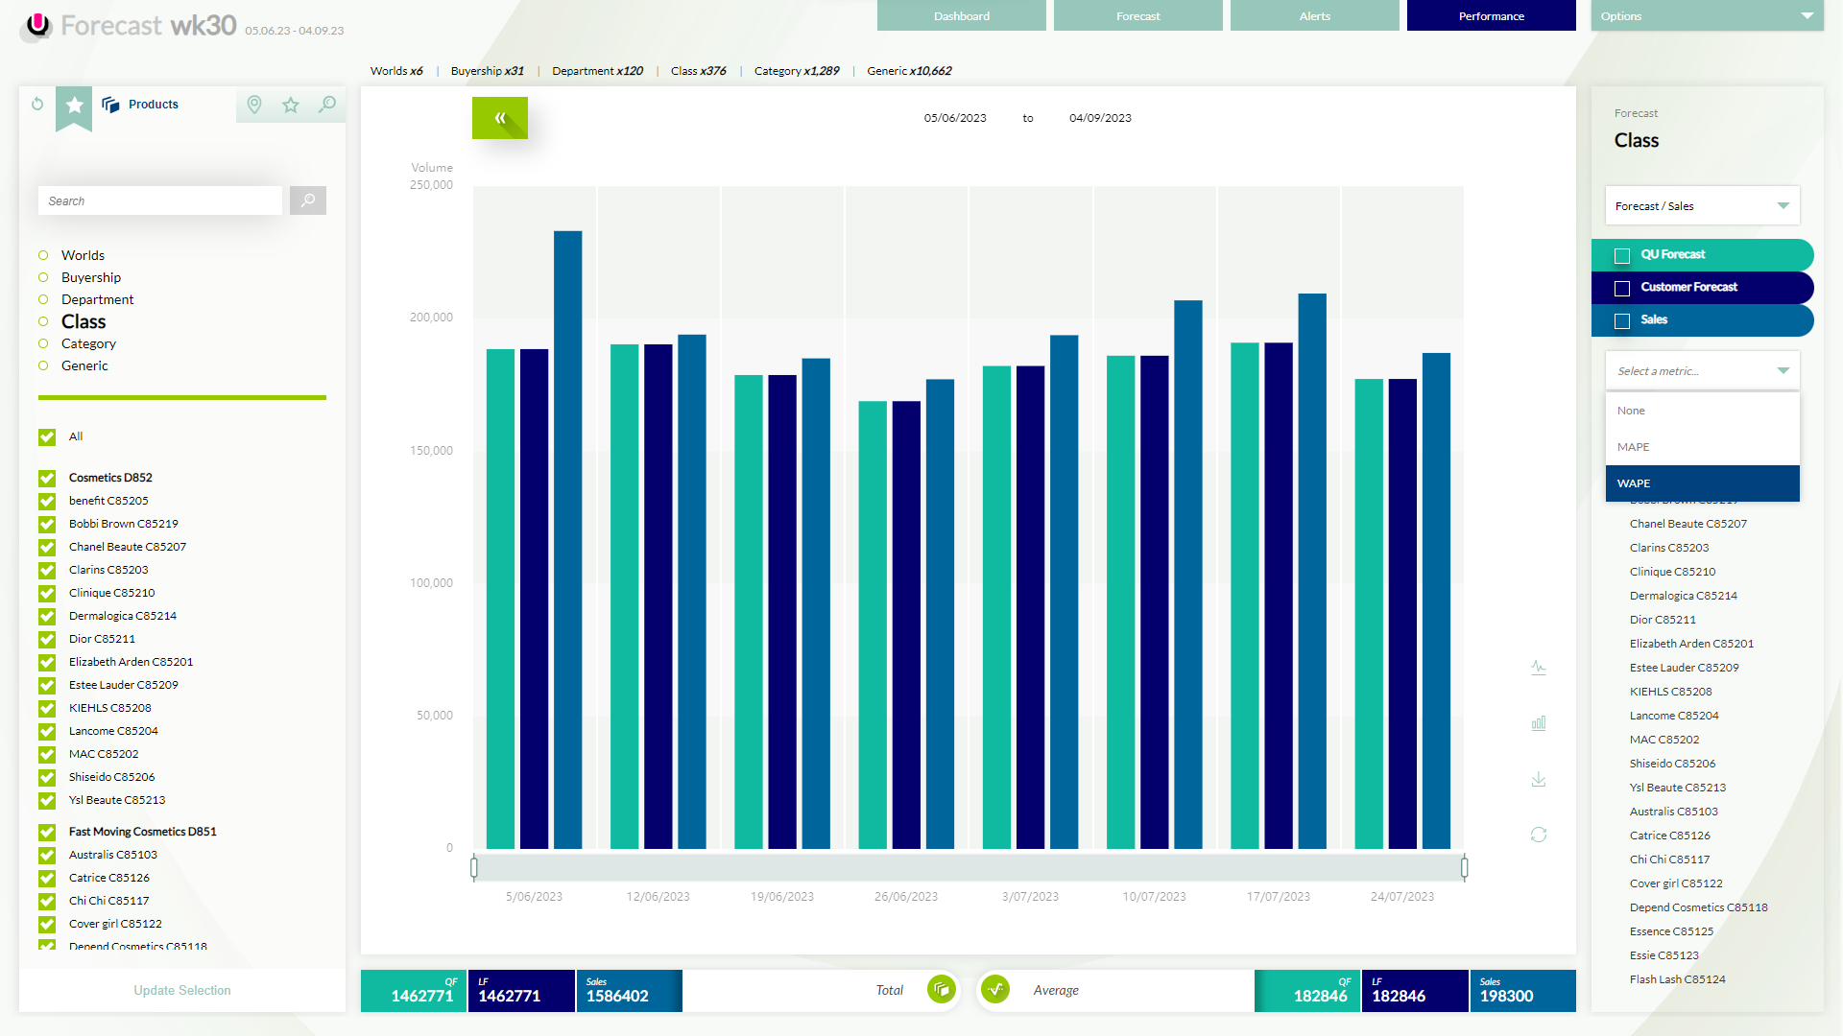The image size is (1843, 1036).
Task: Open the Forecast / Sales dropdown
Action: tap(1702, 206)
